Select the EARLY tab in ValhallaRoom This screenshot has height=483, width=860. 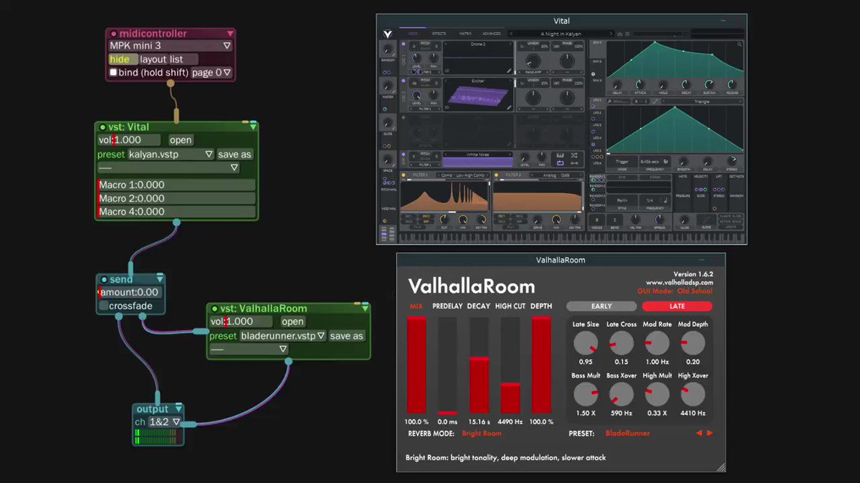pyautogui.click(x=601, y=306)
